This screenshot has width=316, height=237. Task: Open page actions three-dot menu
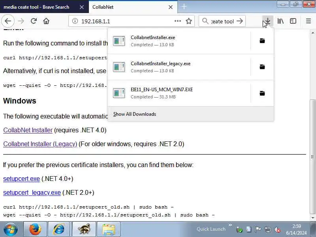pos(177,21)
